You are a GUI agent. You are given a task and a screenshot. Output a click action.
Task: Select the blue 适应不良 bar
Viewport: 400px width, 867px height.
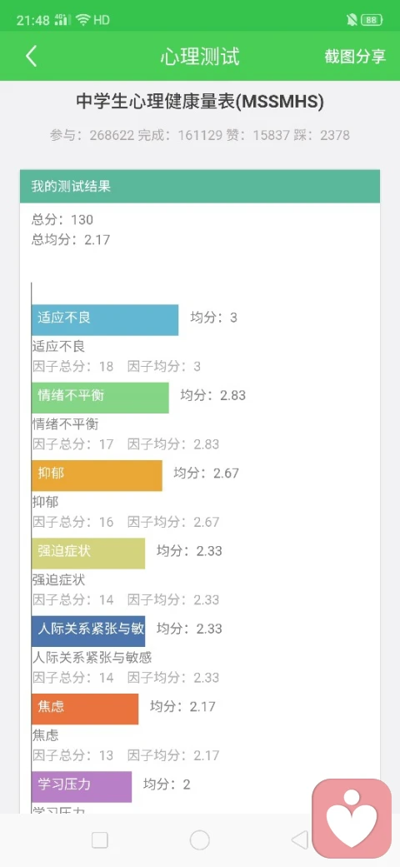[105, 319]
